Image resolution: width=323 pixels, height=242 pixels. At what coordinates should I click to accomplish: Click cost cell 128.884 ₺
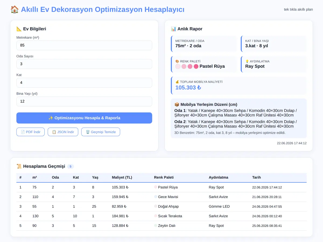[x=120, y=226]
